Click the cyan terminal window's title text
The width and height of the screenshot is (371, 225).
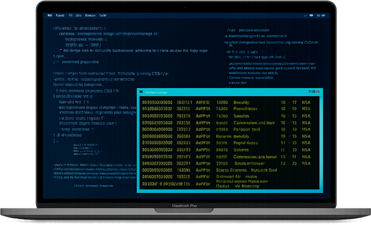point(156,92)
